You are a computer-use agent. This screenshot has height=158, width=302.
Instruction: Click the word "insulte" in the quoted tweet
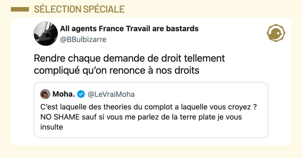pos(51,127)
